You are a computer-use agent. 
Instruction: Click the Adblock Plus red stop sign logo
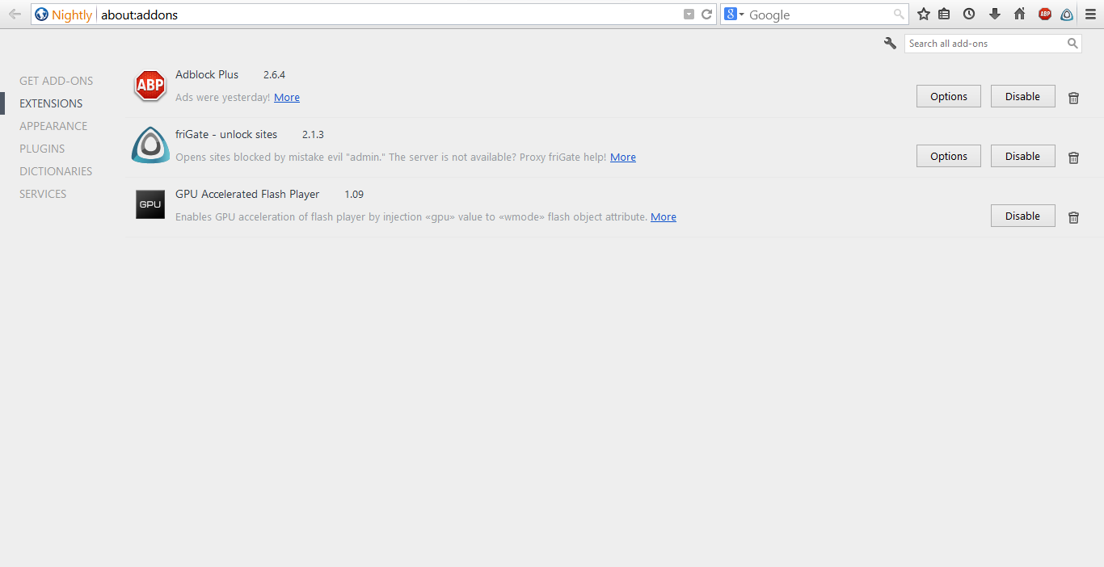tap(150, 86)
